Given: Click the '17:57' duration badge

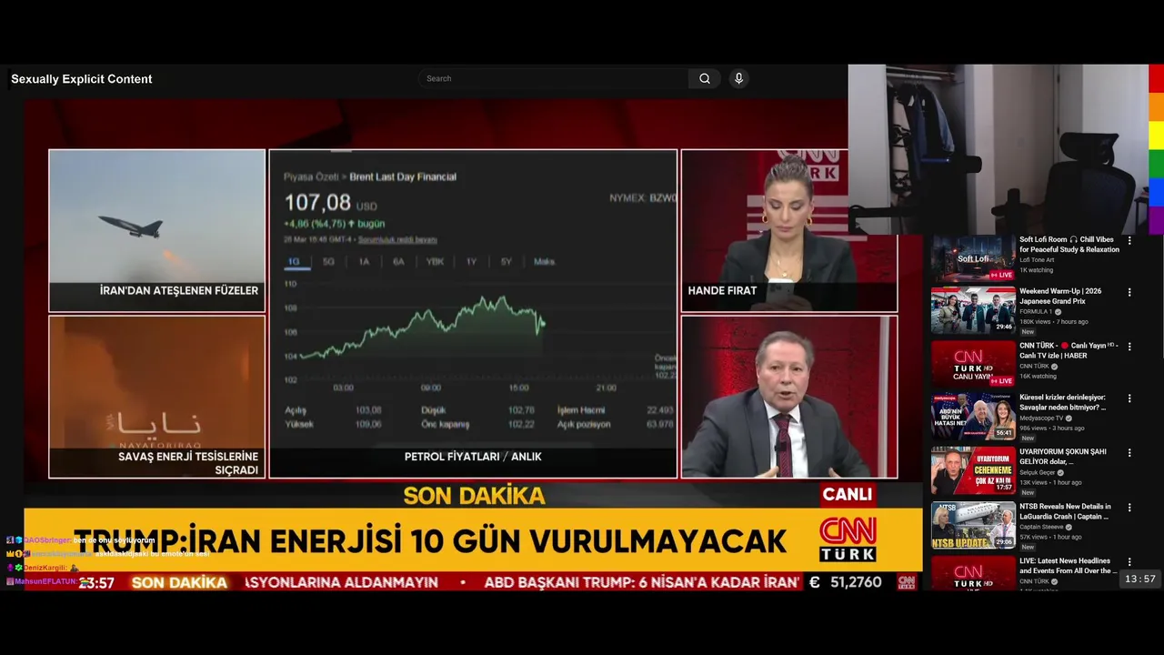Looking at the screenshot, I should (1004, 487).
